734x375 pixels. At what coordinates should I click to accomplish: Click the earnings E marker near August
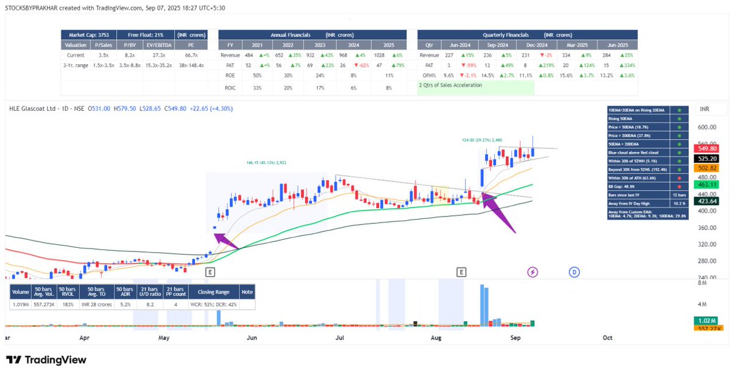462,272
